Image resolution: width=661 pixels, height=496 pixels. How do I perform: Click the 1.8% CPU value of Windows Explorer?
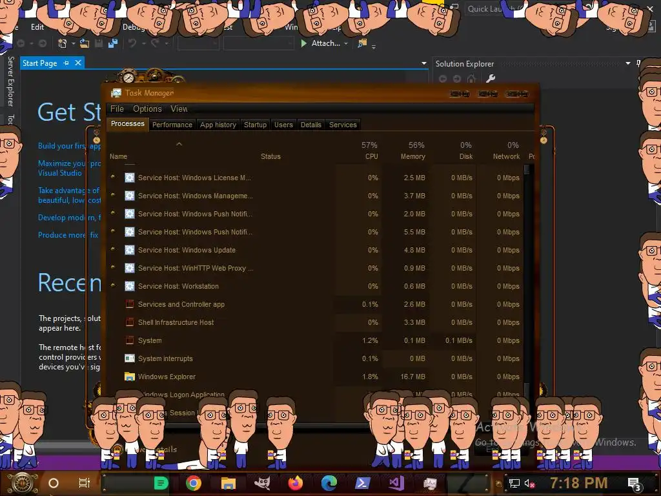370,377
